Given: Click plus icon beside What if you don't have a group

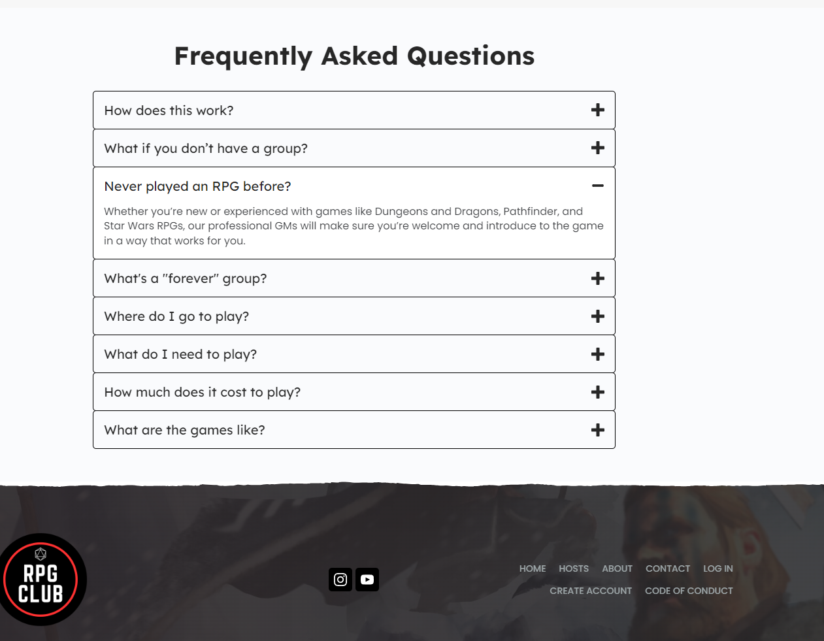Looking at the screenshot, I should pos(597,148).
